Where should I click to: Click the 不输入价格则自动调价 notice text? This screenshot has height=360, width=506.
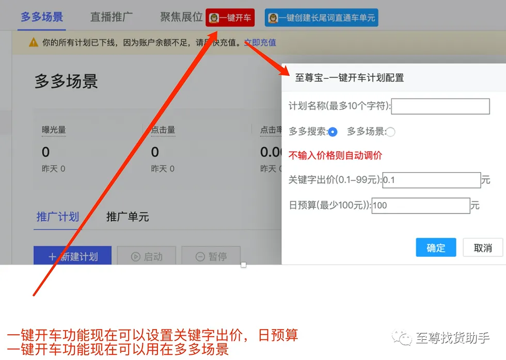click(x=335, y=156)
